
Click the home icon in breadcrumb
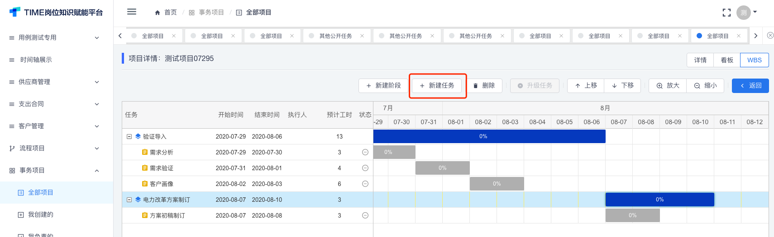158,13
